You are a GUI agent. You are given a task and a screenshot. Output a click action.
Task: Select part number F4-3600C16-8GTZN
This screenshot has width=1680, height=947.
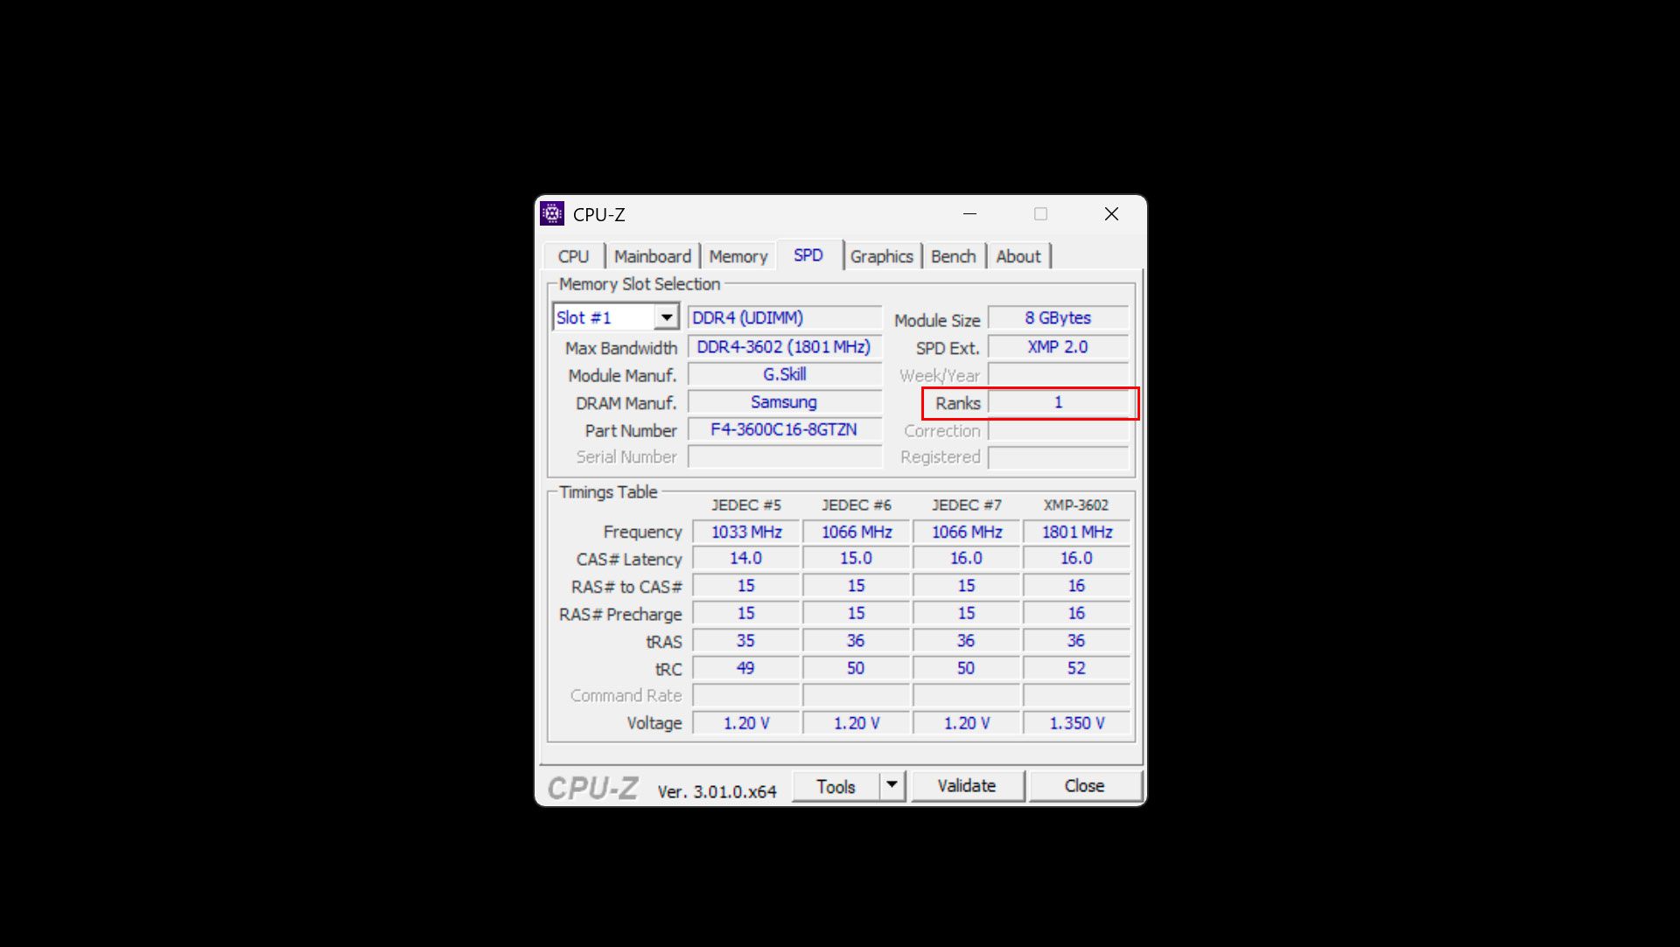click(784, 429)
